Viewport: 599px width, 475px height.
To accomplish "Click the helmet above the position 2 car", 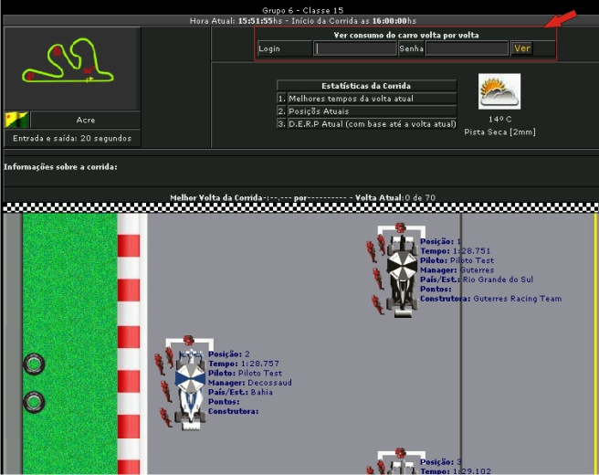I will click(188, 341).
